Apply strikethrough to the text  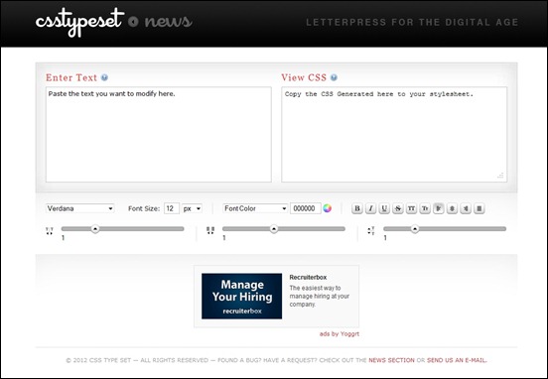(x=398, y=208)
